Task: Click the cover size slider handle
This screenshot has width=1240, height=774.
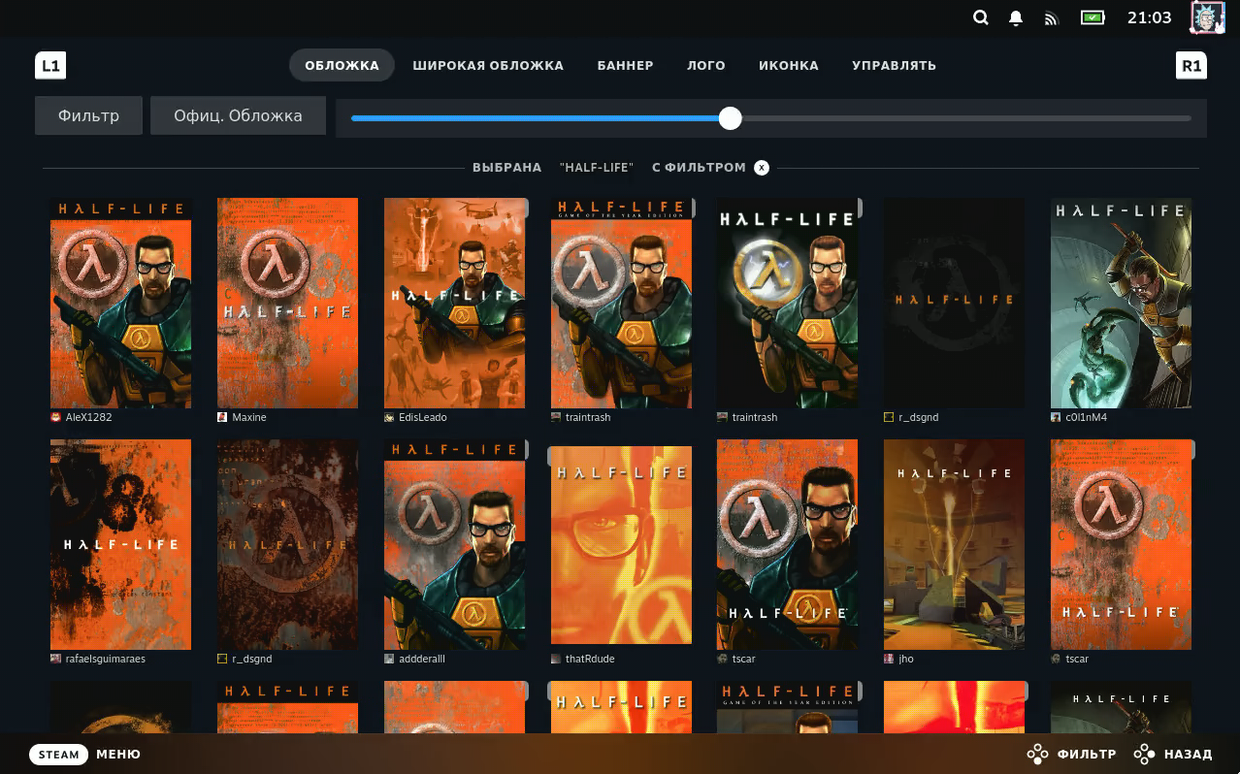Action: [x=731, y=118]
